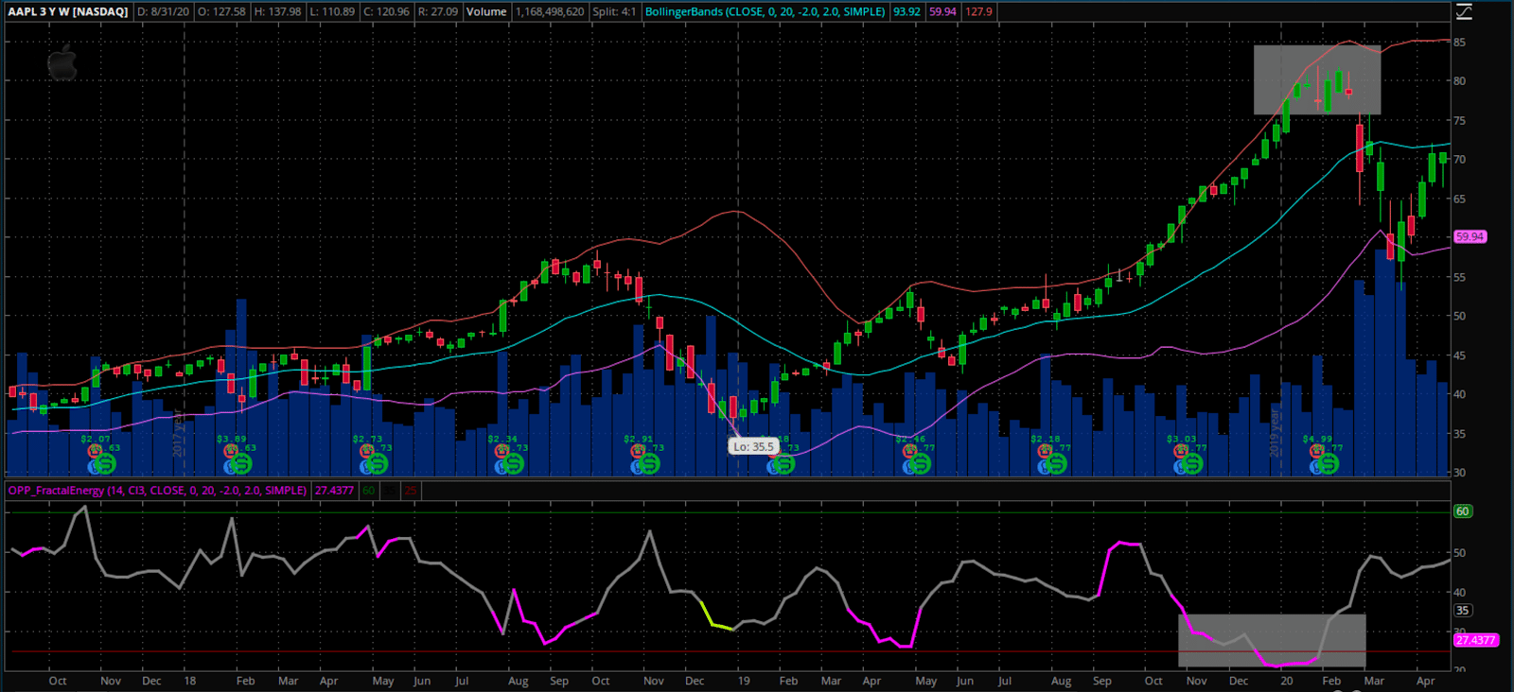Click the range value R: 27.09
The height and width of the screenshot is (692, 1514).
(x=438, y=11)
